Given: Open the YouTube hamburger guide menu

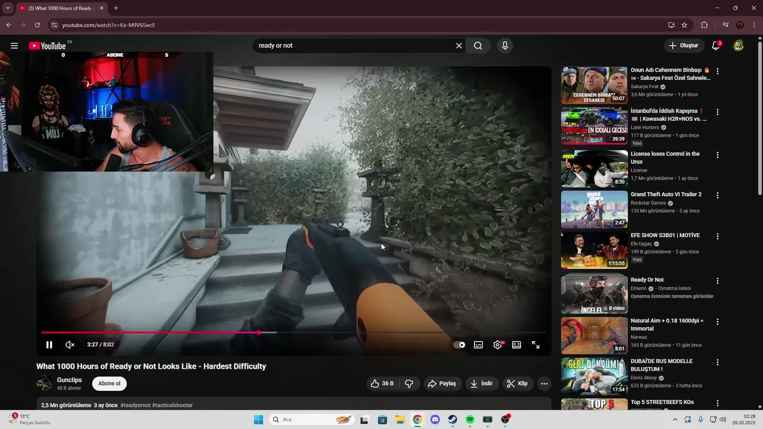Looking at the screenshot, I should coord(14,46).
